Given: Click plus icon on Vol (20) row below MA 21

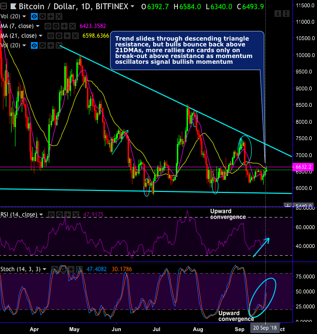Looking at the screenshot, I should (51, 45).
